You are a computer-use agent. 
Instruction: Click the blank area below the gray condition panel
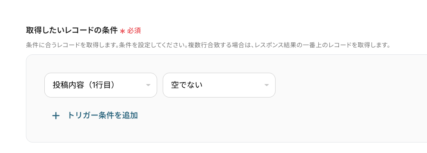(188, 148)
